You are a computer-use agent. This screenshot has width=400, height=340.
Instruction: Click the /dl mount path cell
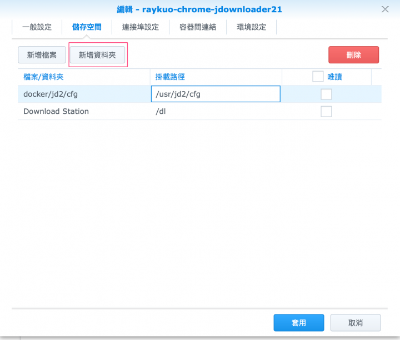click(216, 112)
